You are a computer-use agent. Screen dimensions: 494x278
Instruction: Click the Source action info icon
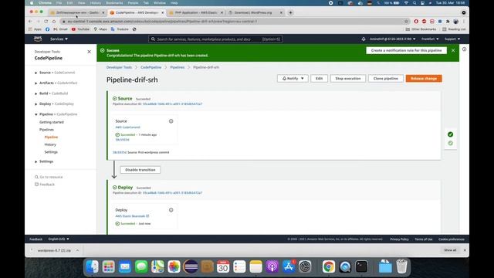[171, 121]
